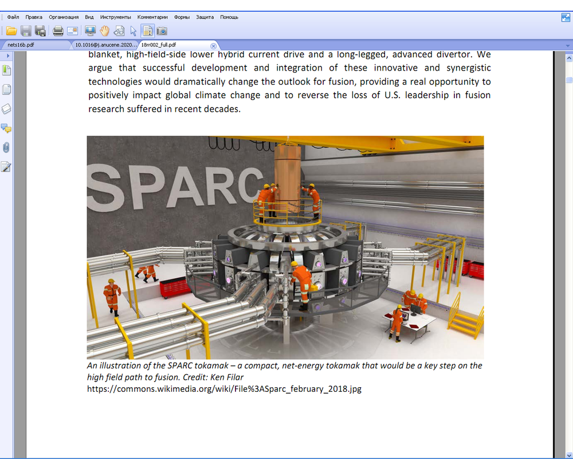Click the vertical scrollbar up arrow

click(x=569, y=58)
